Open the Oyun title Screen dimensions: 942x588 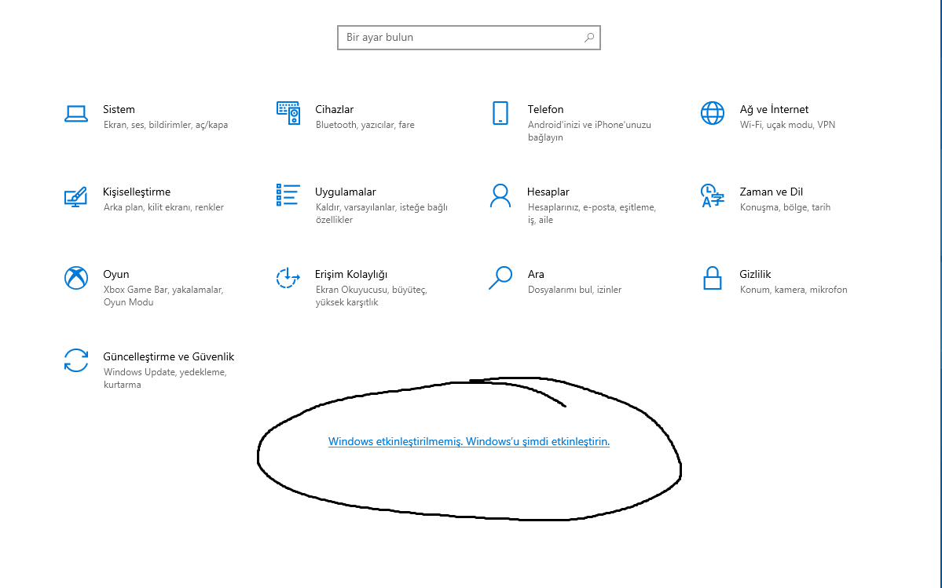[x=116, y=274]
